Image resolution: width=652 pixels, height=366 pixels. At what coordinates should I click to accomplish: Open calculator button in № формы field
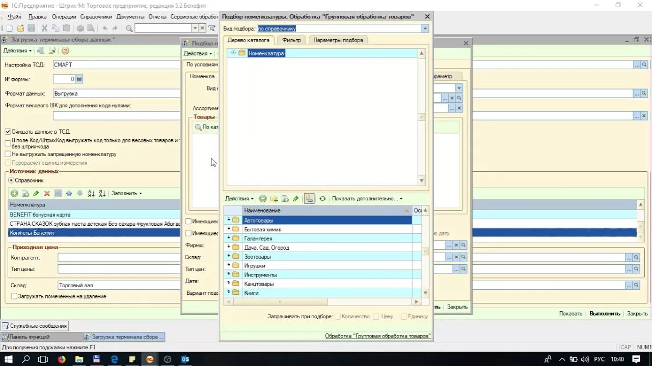click(79, 79)
